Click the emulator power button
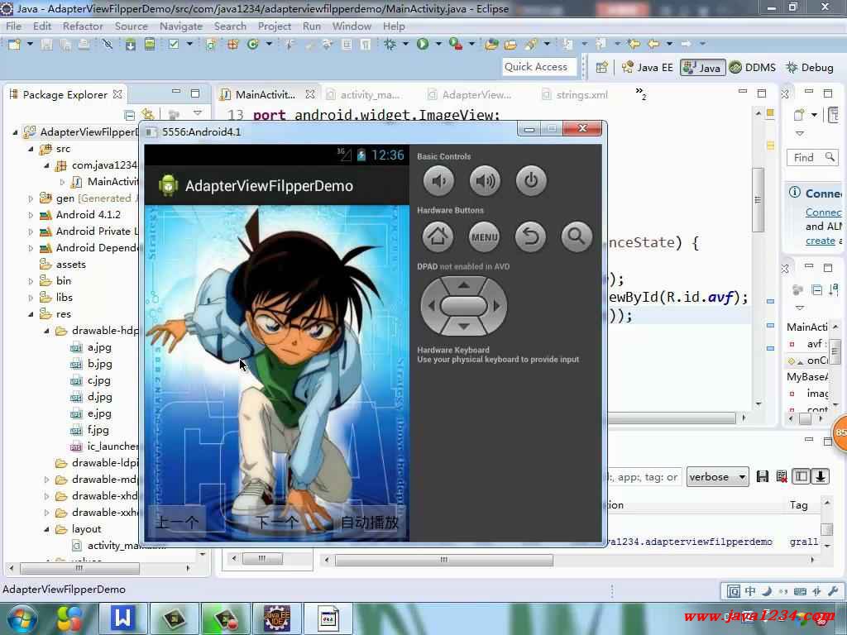The width and height of the screenshot is (847, 635). point(531,181)
